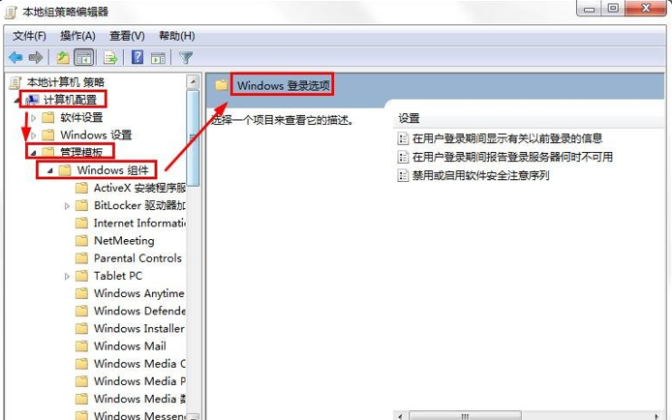672x420 pixels.
Task: Collapse the Windows 组件 tree node
Action: click(x=49, y=170)
